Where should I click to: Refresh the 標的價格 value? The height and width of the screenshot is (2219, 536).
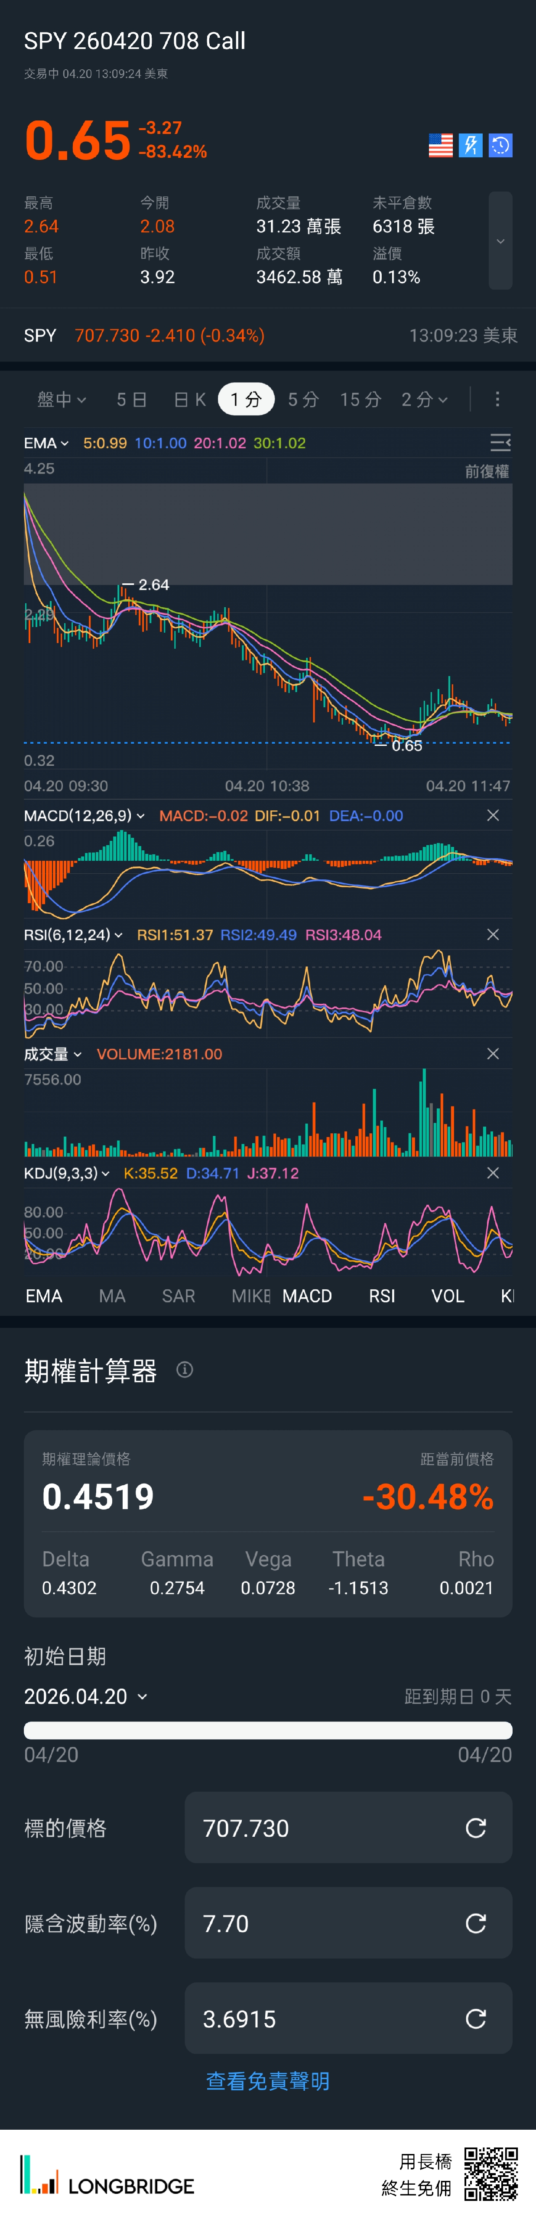(476, 1828)
